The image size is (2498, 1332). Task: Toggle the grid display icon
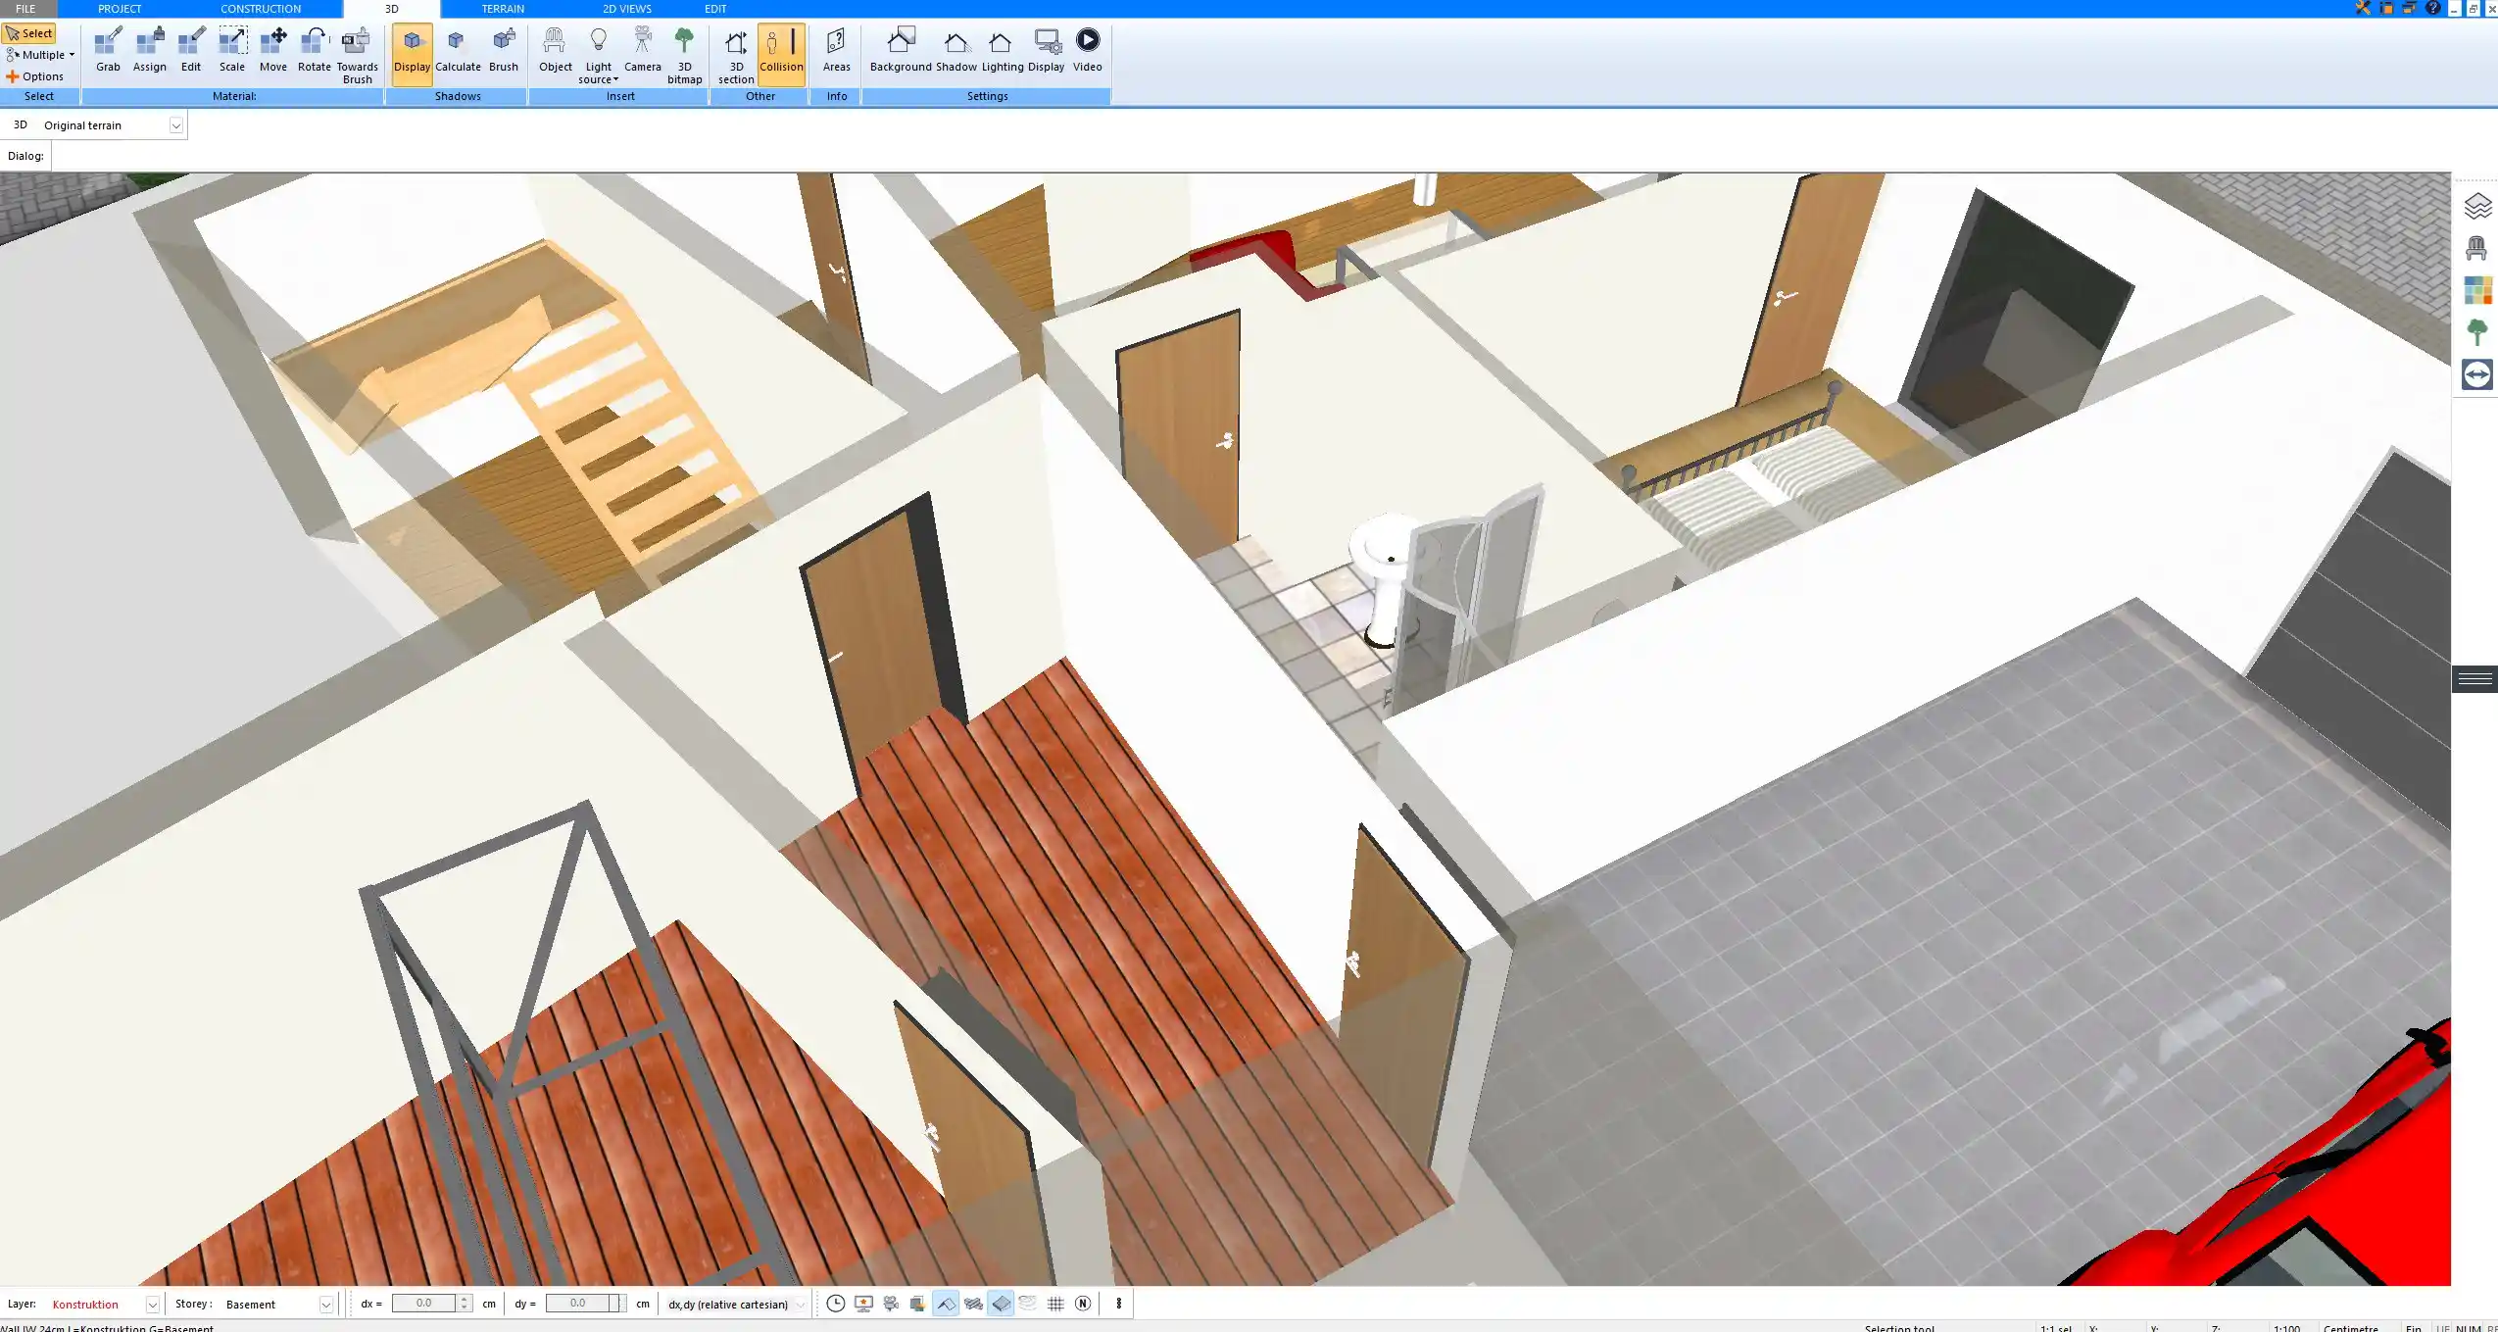pyautogui.click(x=1055, y=1304)
